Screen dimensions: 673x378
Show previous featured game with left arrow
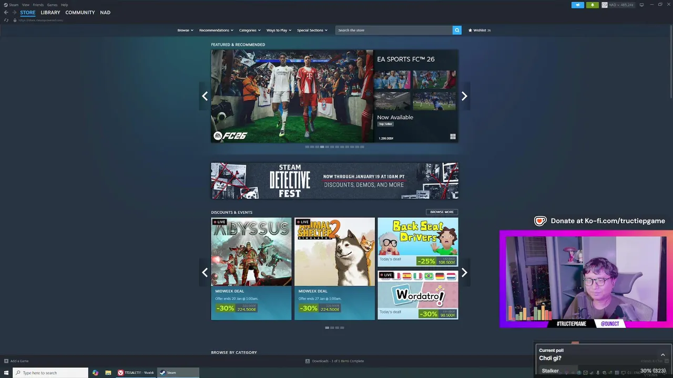205,96
